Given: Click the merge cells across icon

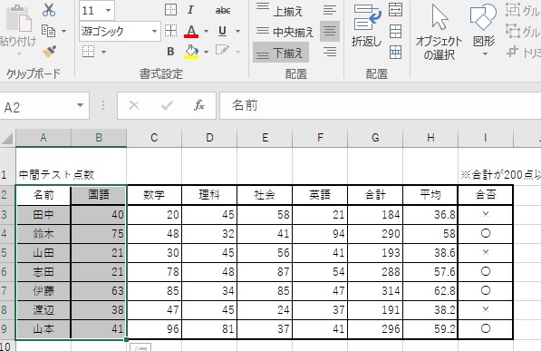Looking at the screenshot, I should [x=395, y=10].
